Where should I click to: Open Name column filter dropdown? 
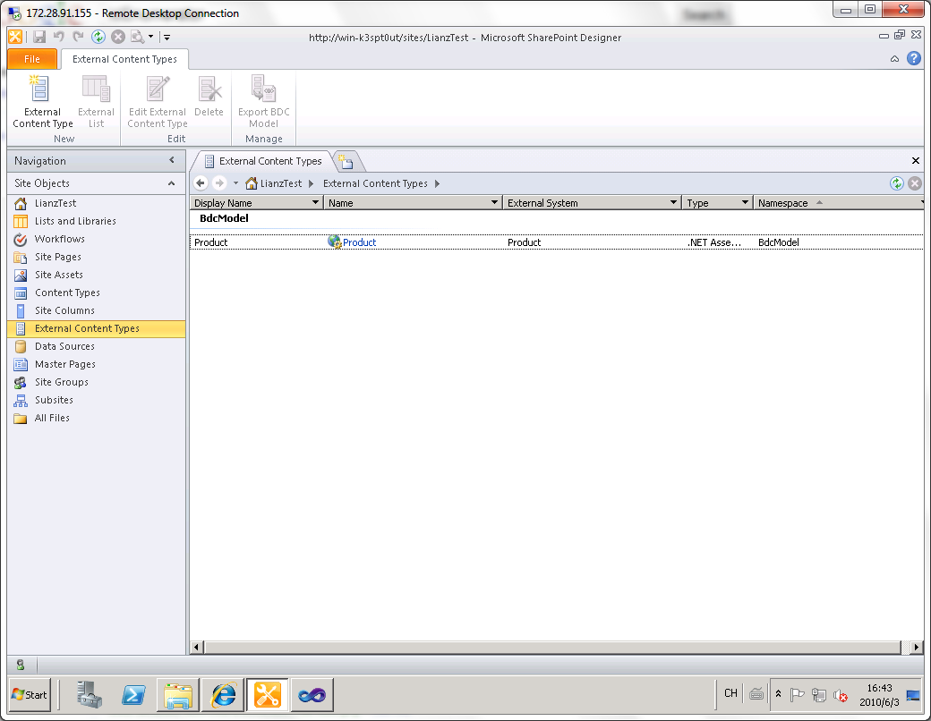click(x=494, y=202)
